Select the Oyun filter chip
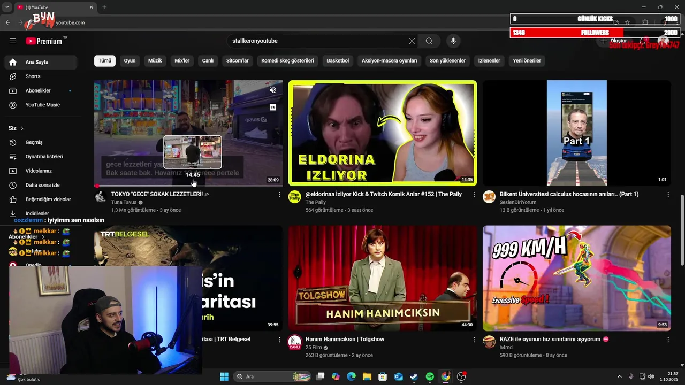 pos(130,61)
